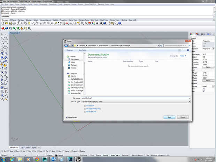The height and width of the screenshot is (162, 216).
Task: Click the Open file folder icon
Action: (x=7, y=23)
